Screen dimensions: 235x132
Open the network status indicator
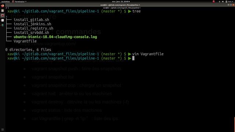tap(220, 1)
